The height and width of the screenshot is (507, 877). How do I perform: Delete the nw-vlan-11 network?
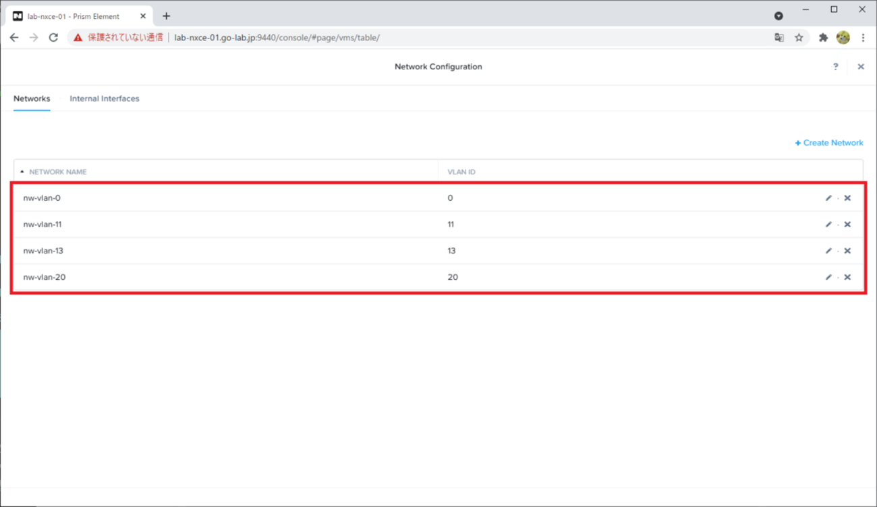[x=847, y=224]
